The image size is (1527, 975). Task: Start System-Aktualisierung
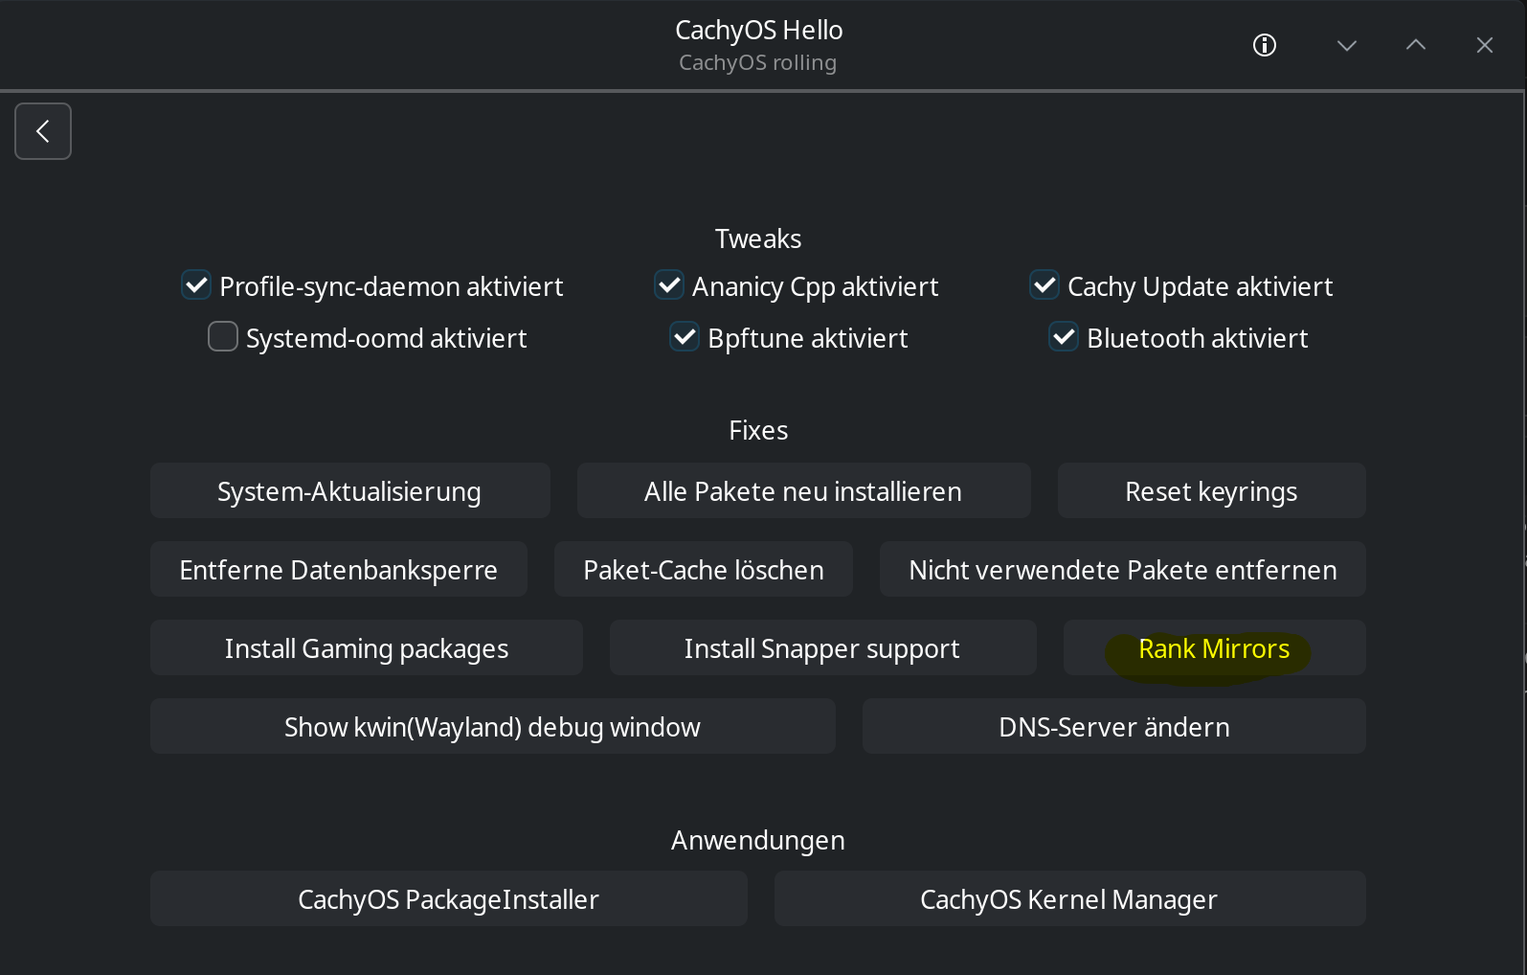coord(349,491)
